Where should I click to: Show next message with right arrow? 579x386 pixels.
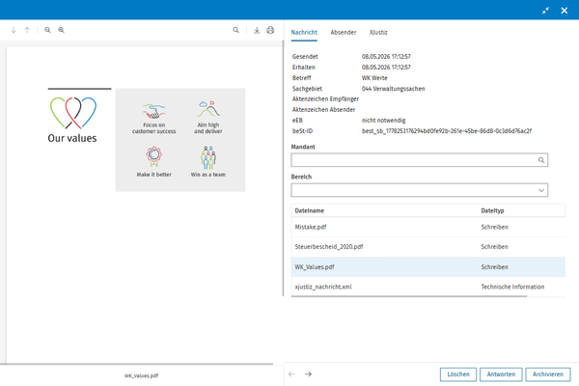tap(308, 374)
